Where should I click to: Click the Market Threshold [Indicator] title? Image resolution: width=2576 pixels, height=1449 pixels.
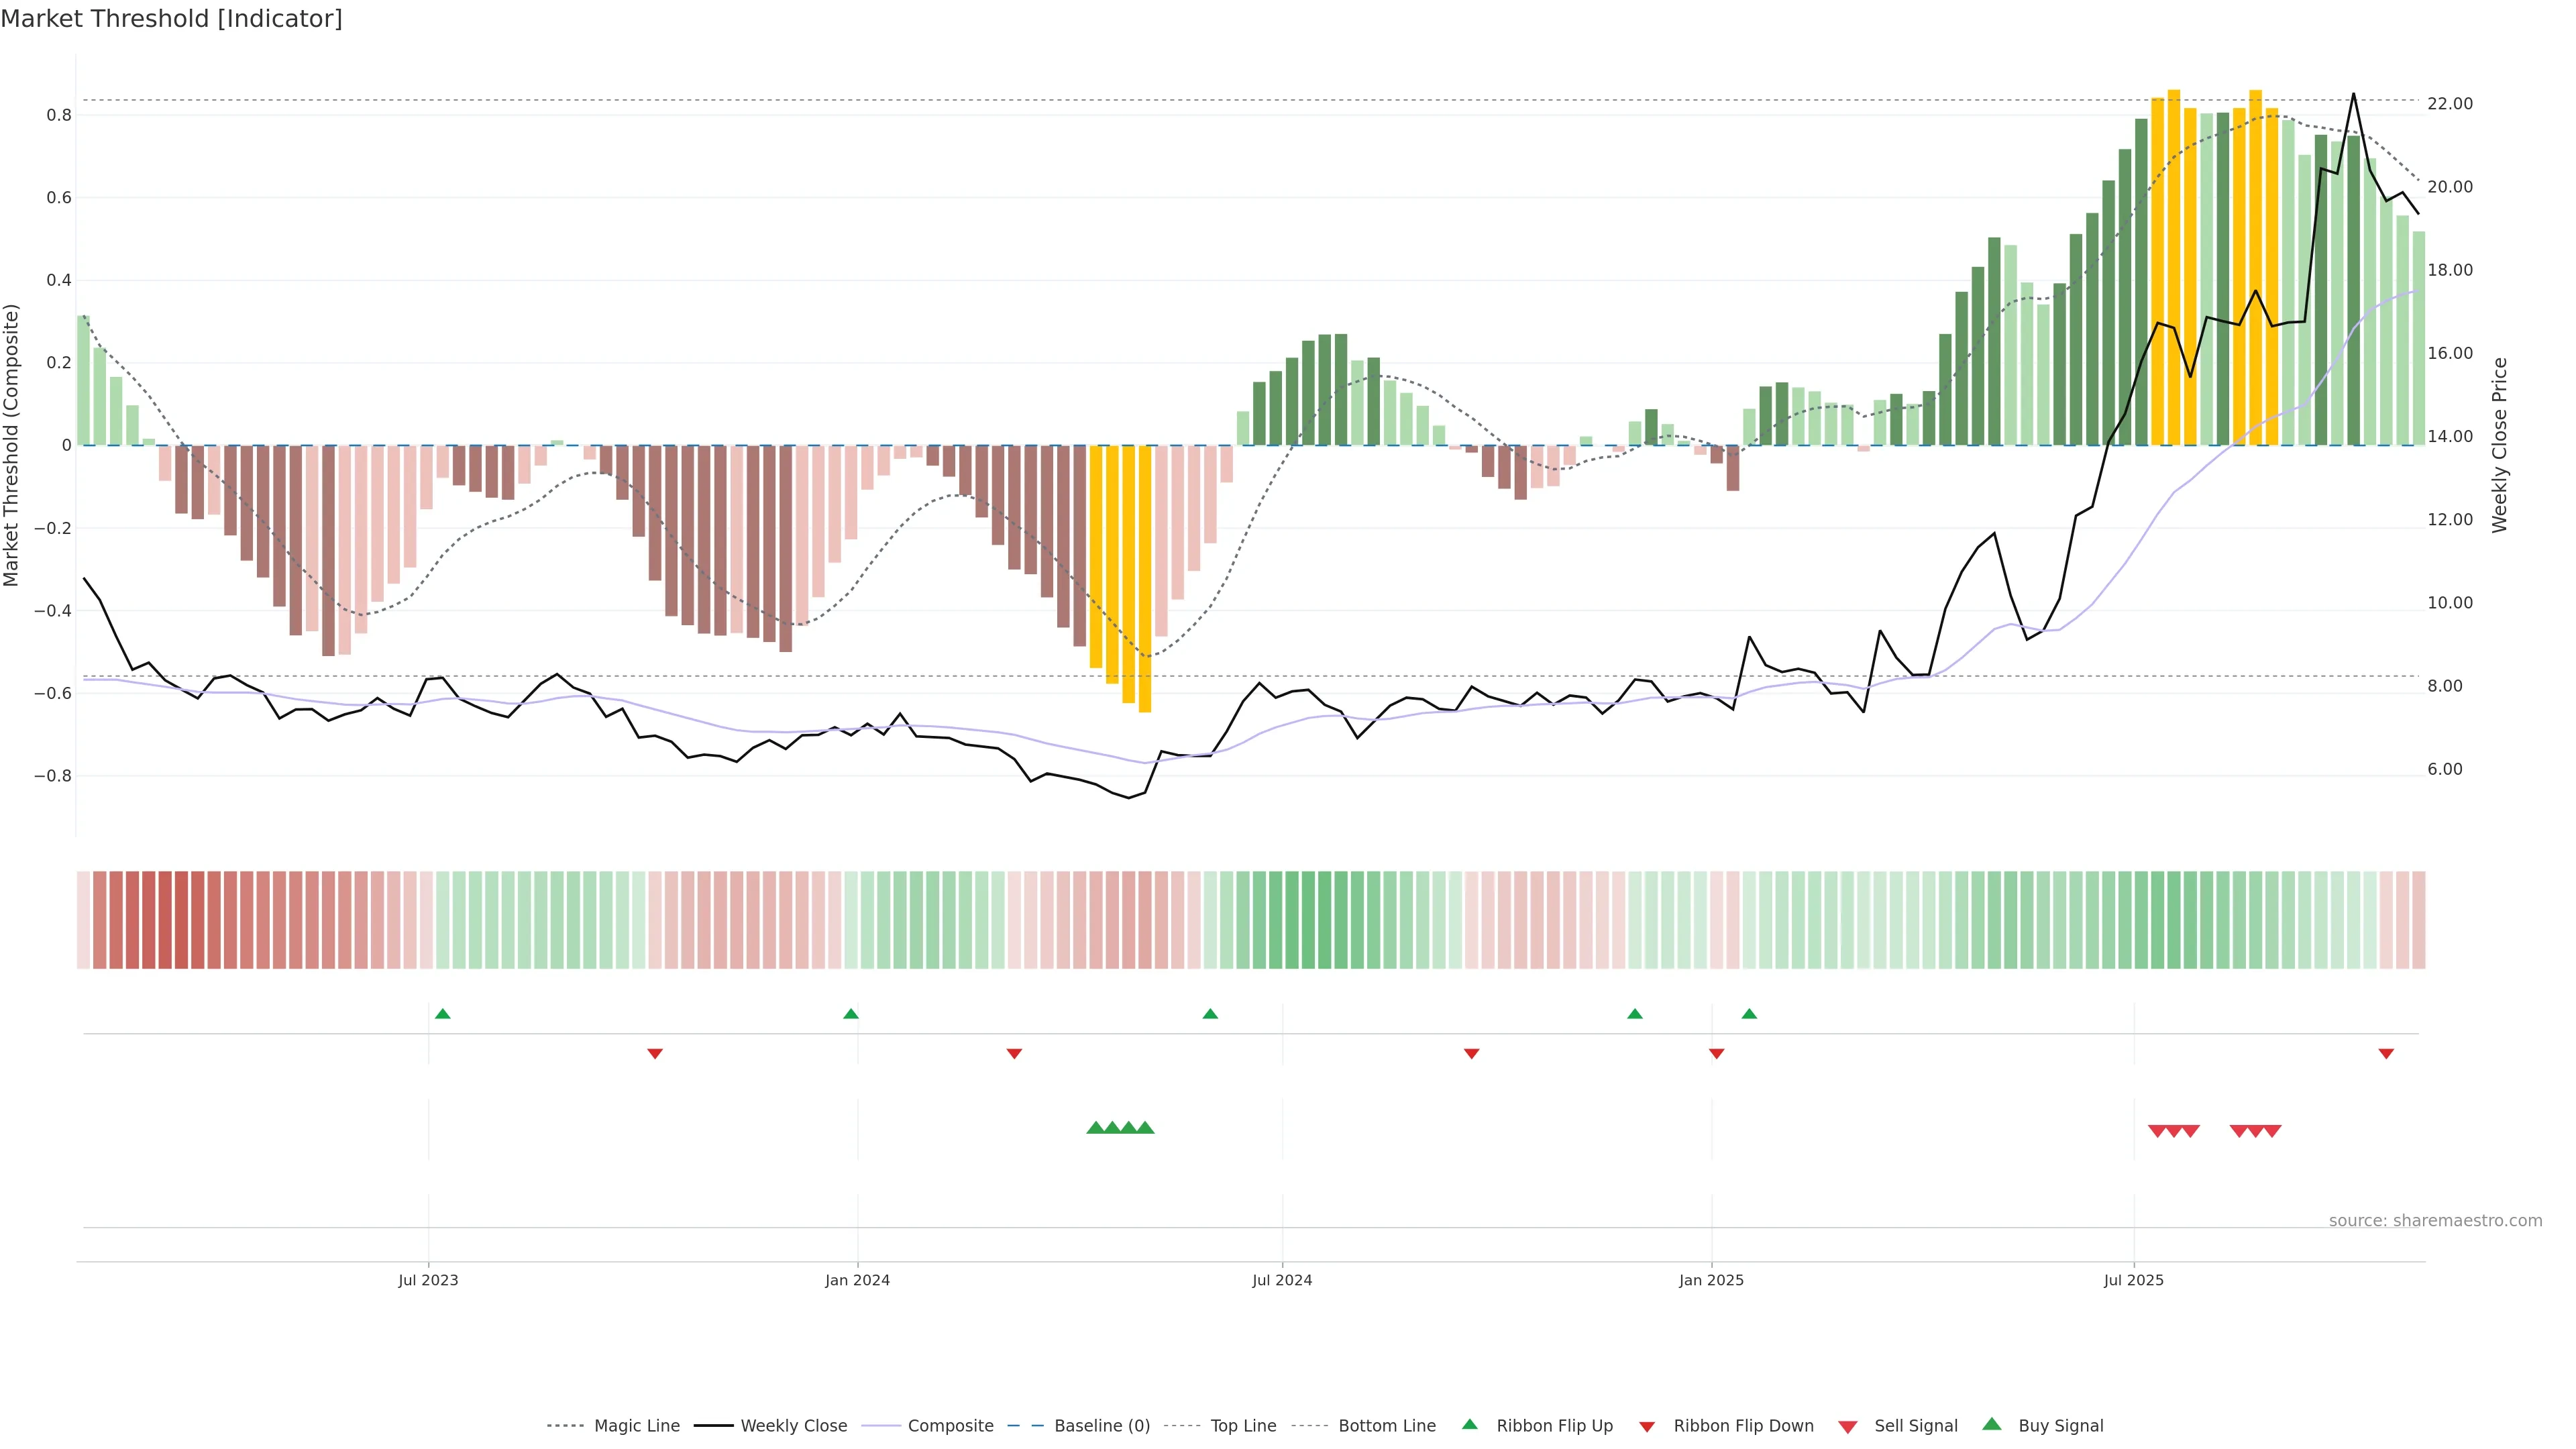pyautogui.click(x=171, y=19)
